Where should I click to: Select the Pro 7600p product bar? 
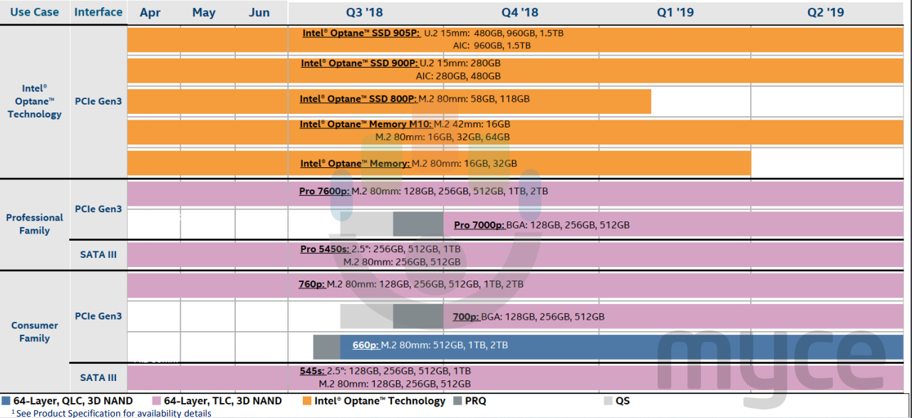pyautogui.click(x=499, y=191)
